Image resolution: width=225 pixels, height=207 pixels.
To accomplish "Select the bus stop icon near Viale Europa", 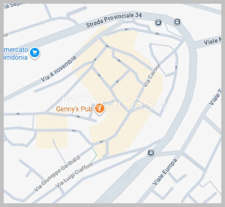I will point(151,153).
